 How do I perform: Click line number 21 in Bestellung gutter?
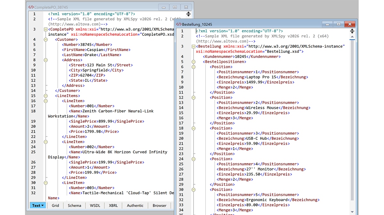coord(181,144)
